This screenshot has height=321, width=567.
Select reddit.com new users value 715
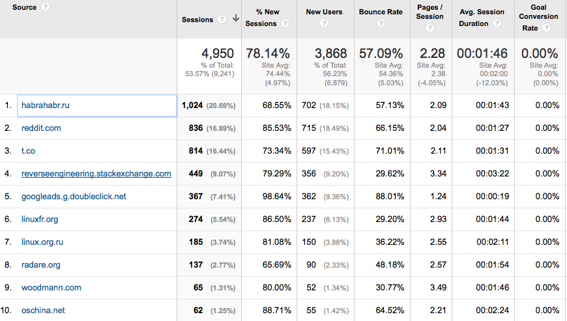click(x=309, y=128)
